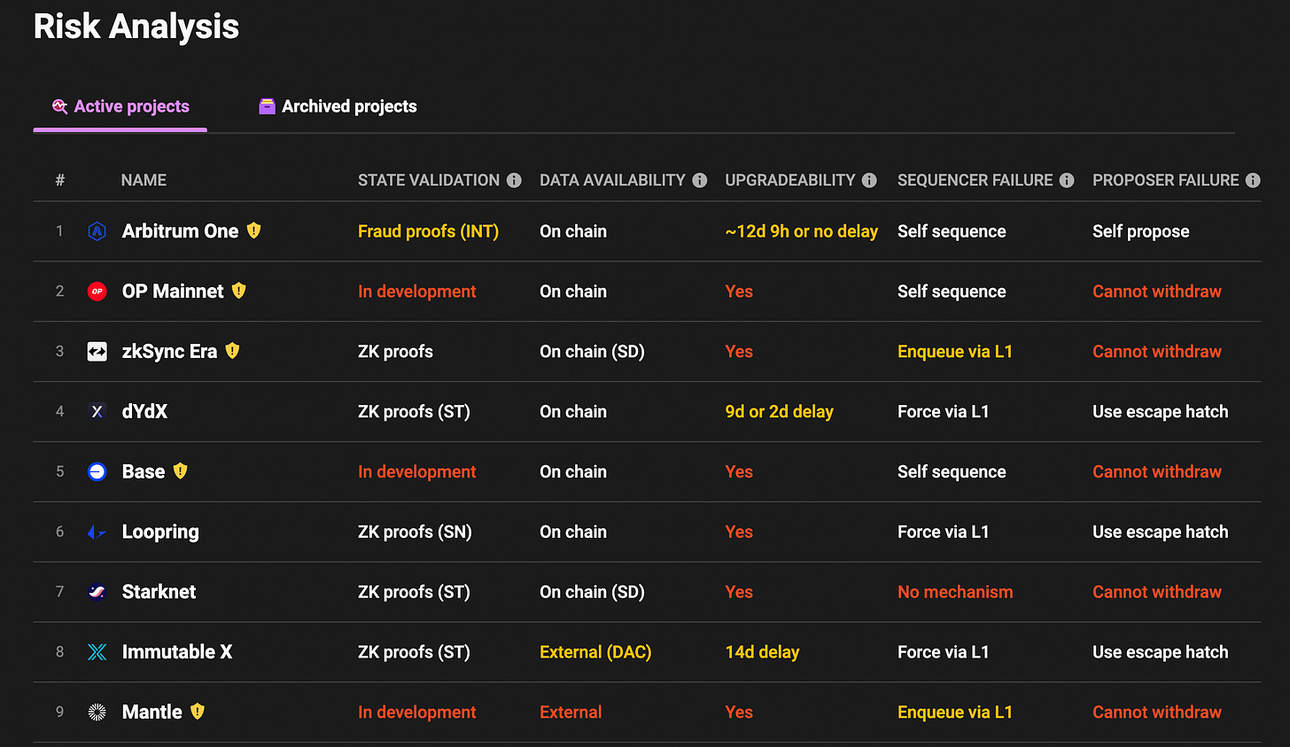This screenshot has height=747, width=1290.
Task: Open the dYdX project link
Action: coord(144,411)
